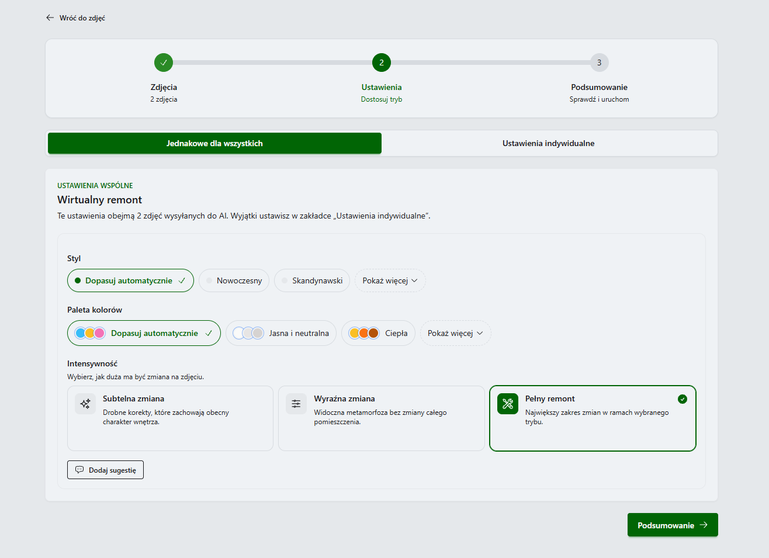Viewport: 769px width, 558px height.
Task: Click the sparkle icon on Subtelna zmiana card
Action: (x=85, y=404)
